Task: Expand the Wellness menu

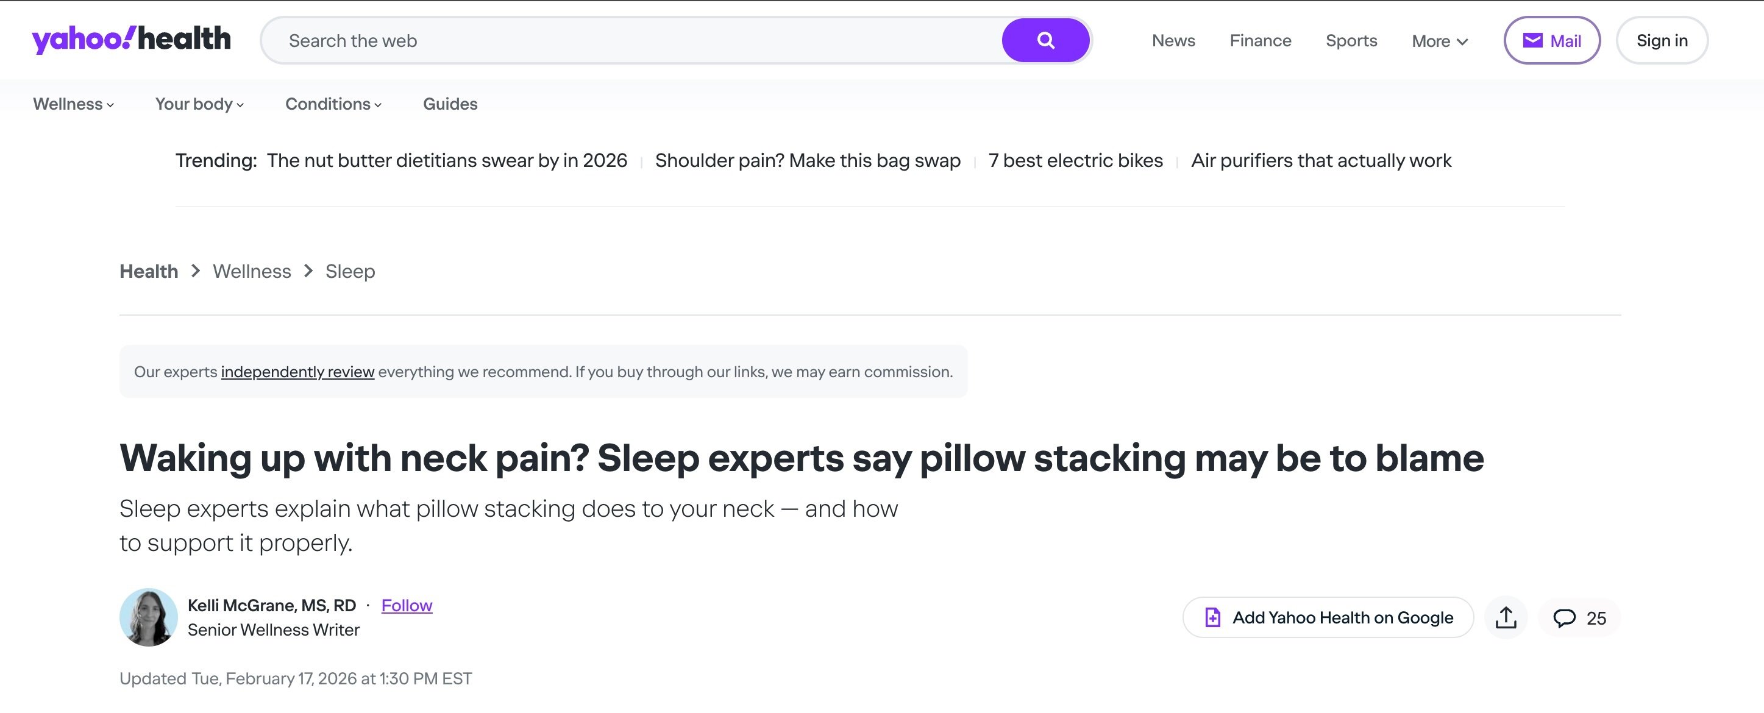Action: point(73,104)
